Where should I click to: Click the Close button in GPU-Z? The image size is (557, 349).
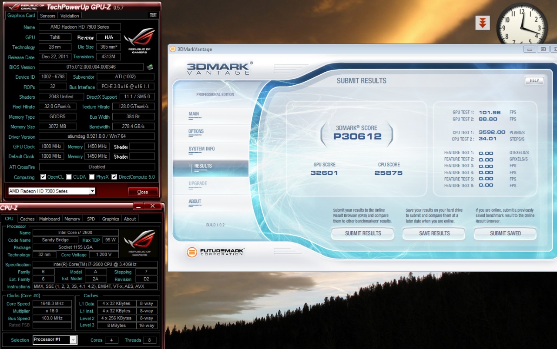(143, 192)
